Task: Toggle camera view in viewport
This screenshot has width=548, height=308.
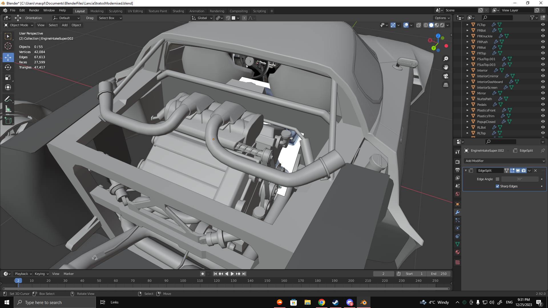Action: coord(446,76)
